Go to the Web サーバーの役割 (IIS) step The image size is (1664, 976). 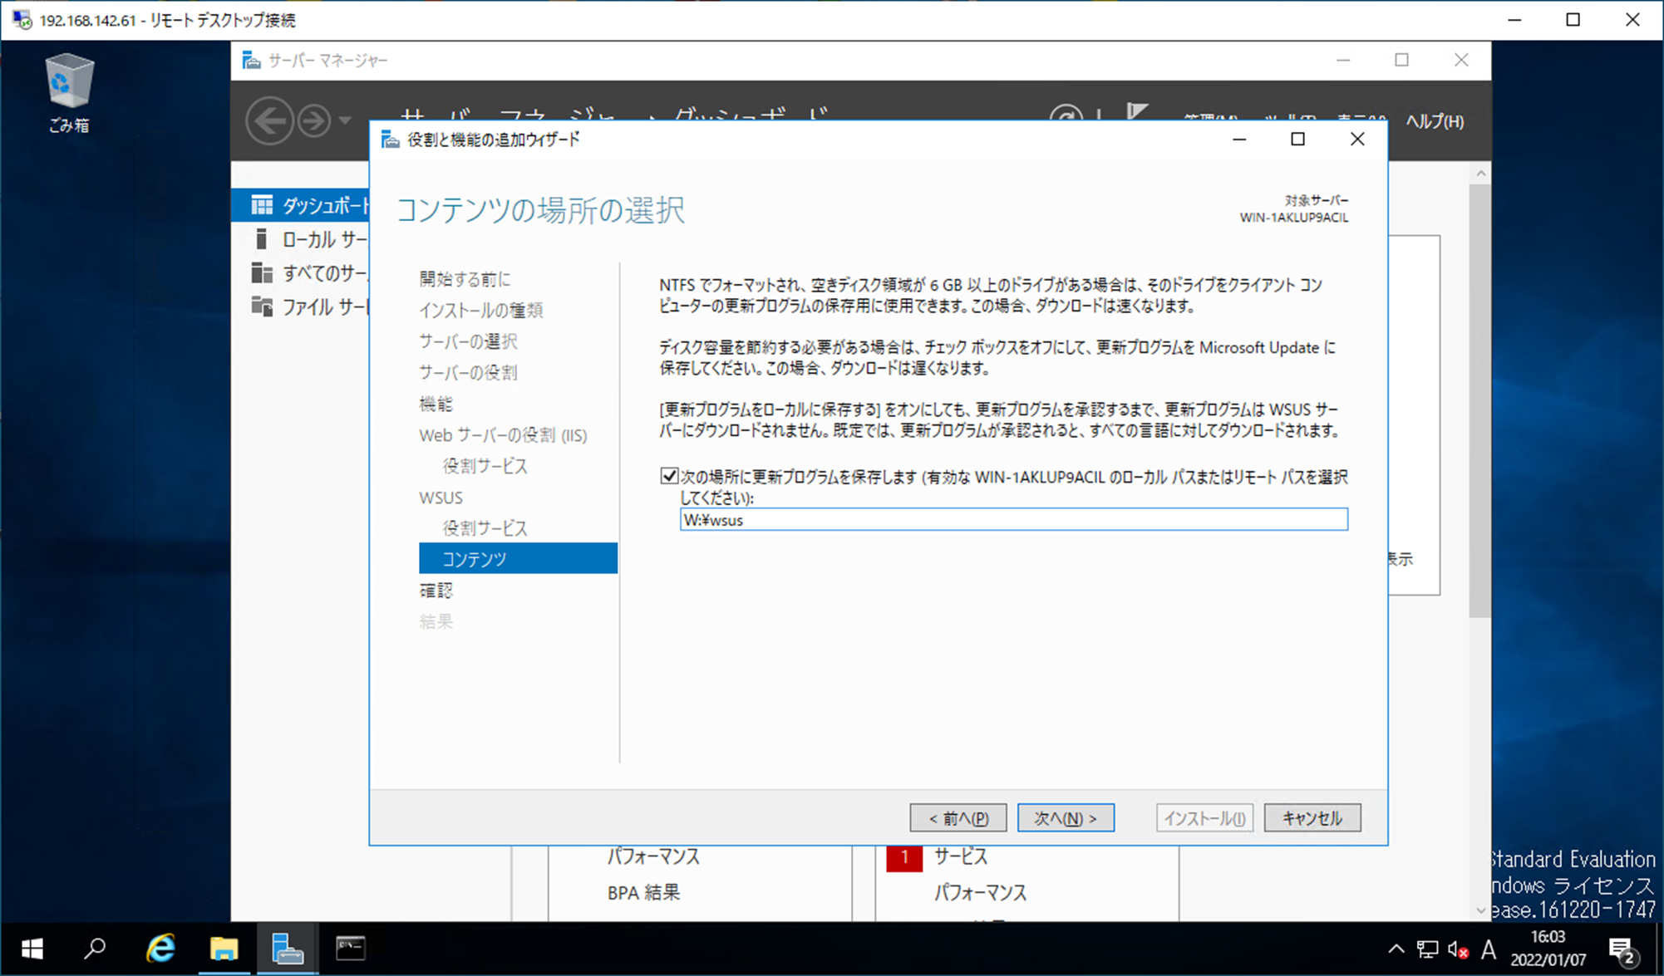click(x=503, y=434)
